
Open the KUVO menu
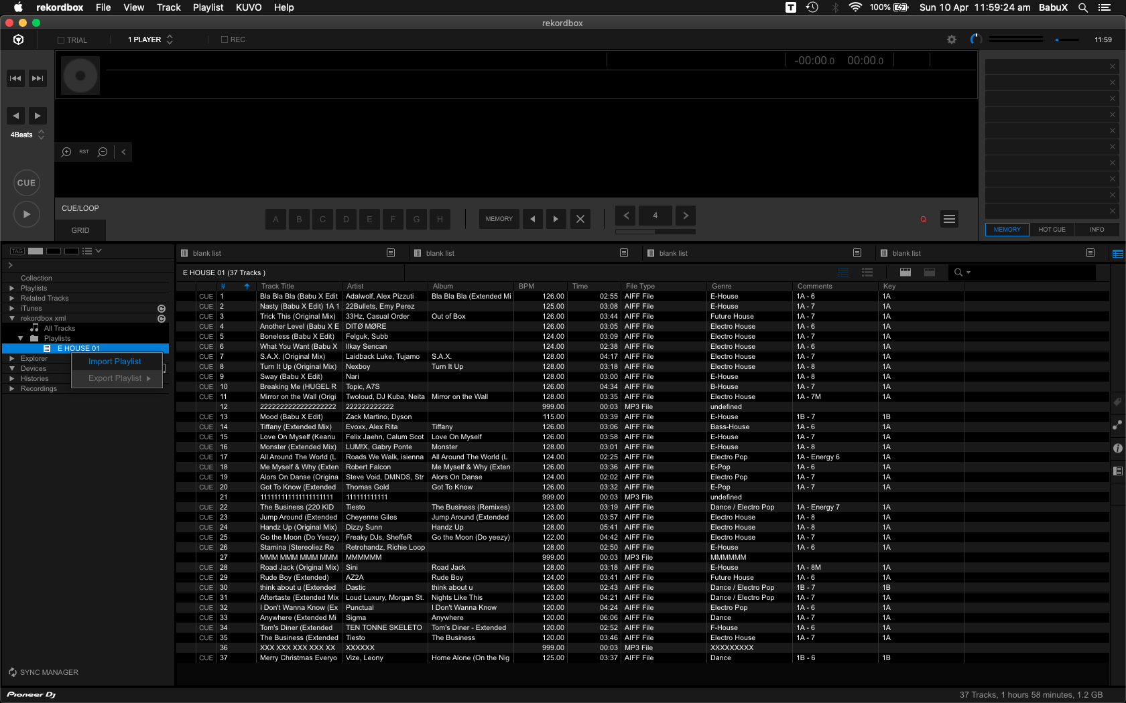tap(248, 7)
